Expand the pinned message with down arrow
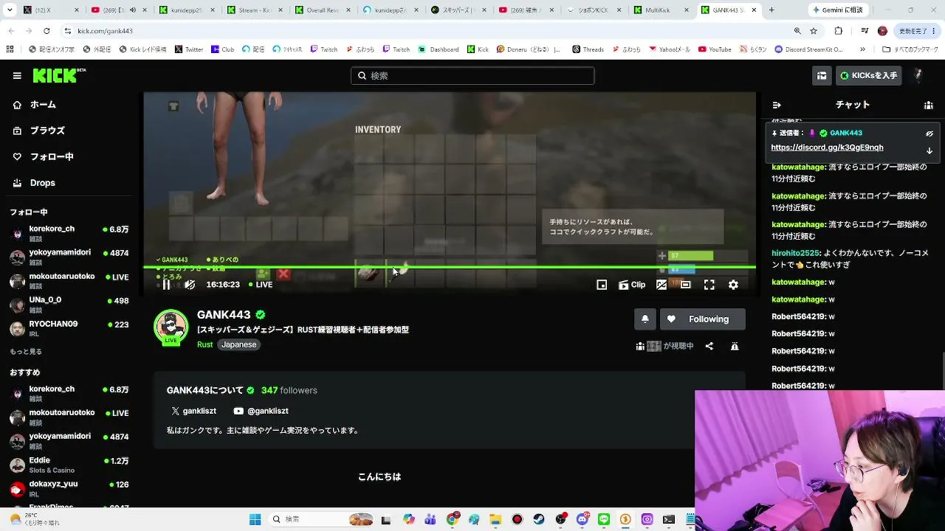This screenshot has height=531, width=945. click(929, 150)
